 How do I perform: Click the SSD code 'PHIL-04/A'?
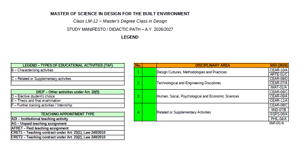[279, 119]
